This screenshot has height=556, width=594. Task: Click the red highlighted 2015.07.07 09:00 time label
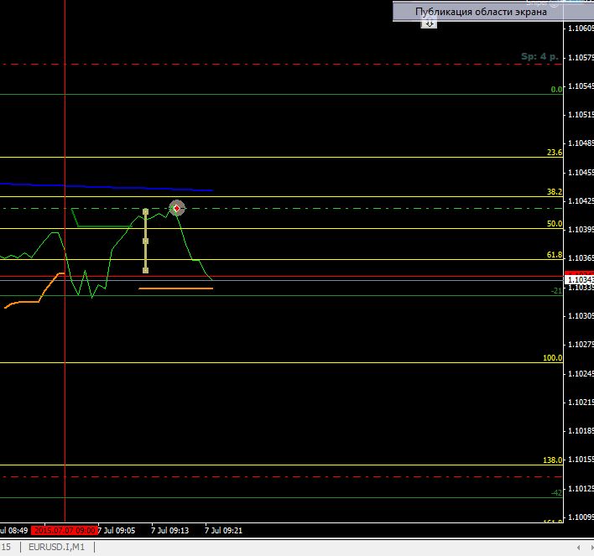(x=65, y=530)
